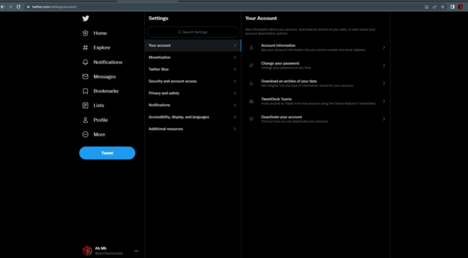Screen dimensions: 468x258
Task: Click the Change your password key icon
Action: [x=251, y=65]
